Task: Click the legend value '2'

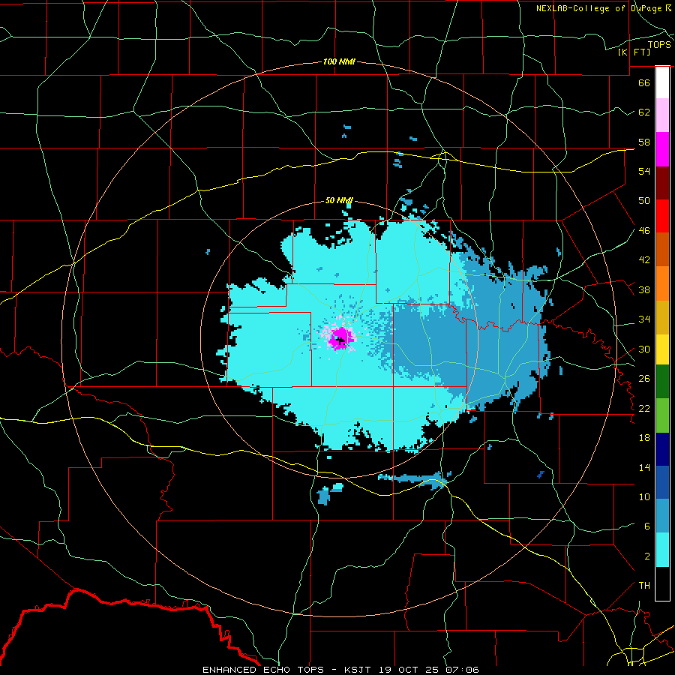Action: point(646,556)
